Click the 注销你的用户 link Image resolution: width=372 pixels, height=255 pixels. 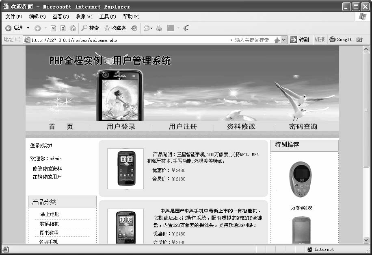47,177
